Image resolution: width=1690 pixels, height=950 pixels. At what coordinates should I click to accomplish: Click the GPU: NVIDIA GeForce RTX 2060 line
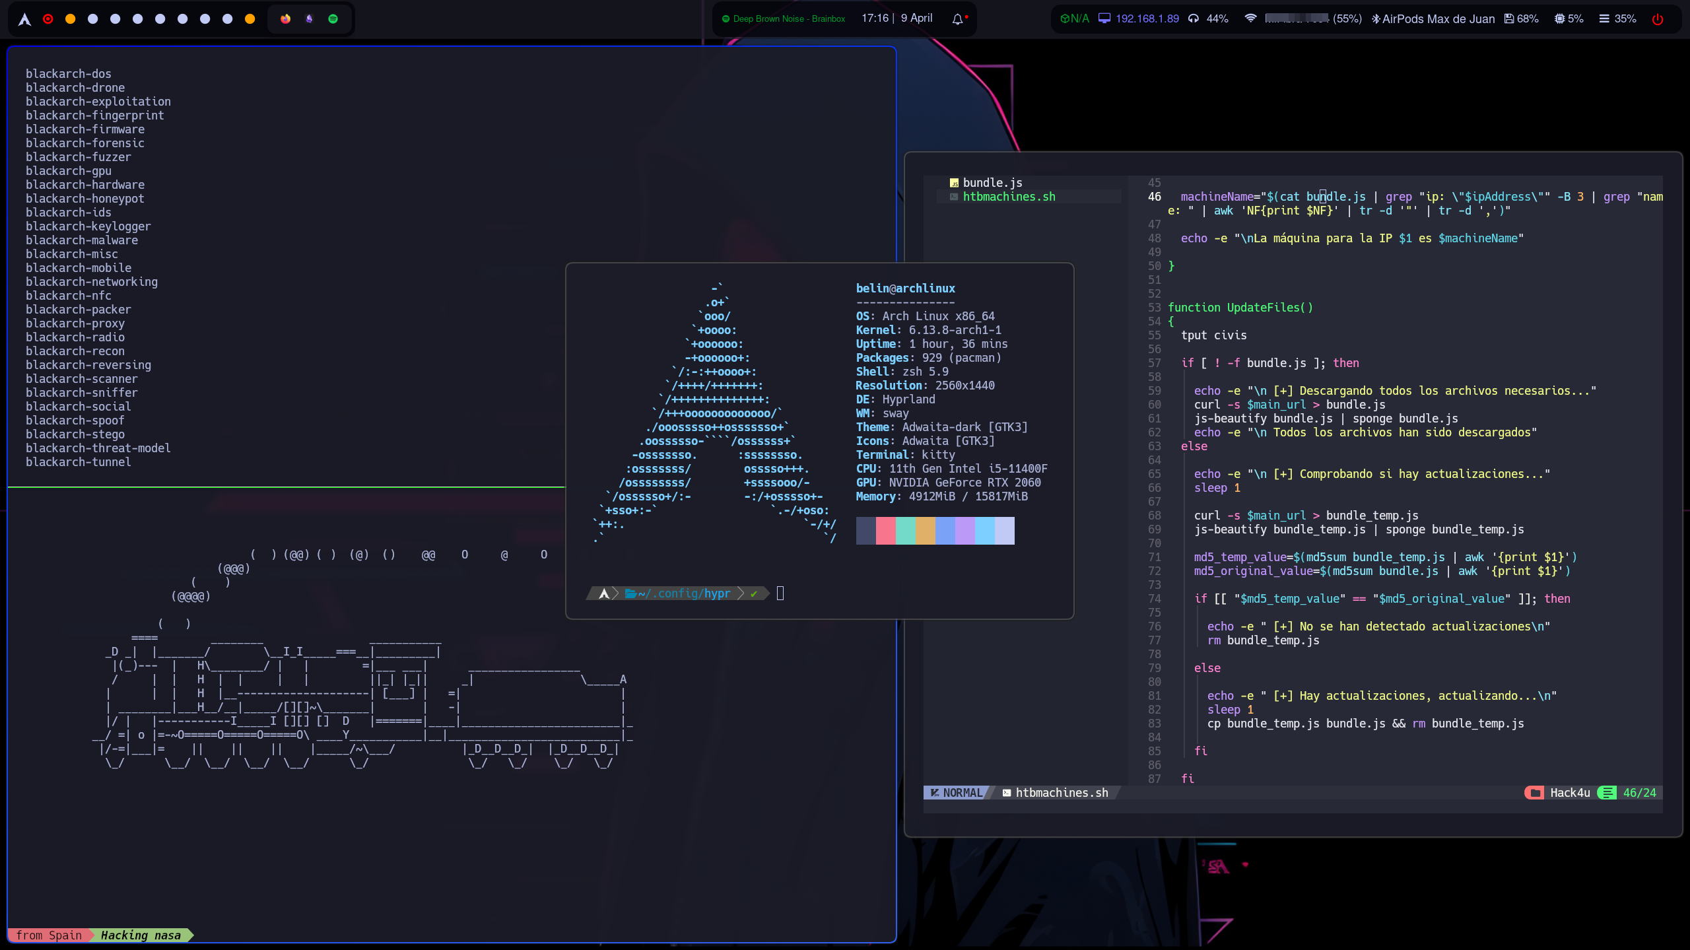pyautogui.click(x=948, y=483)
